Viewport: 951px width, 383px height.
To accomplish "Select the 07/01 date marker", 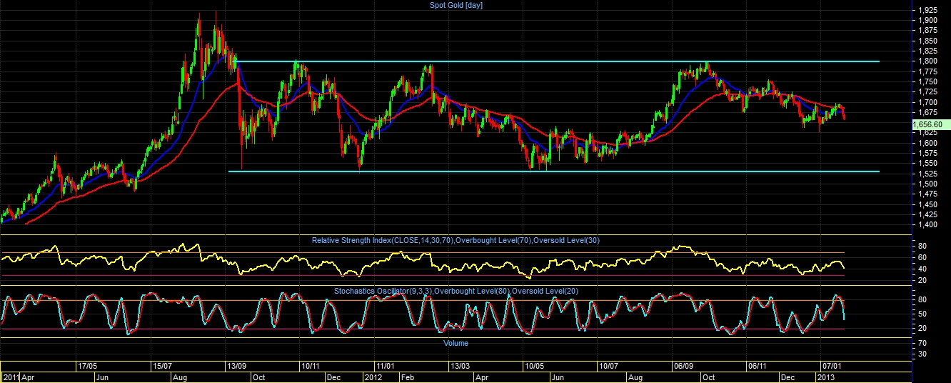I will [832, 365].
